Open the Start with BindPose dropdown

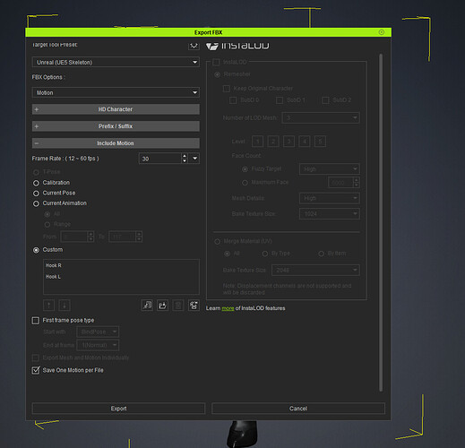pyautogui.click(x=98, y=332)
